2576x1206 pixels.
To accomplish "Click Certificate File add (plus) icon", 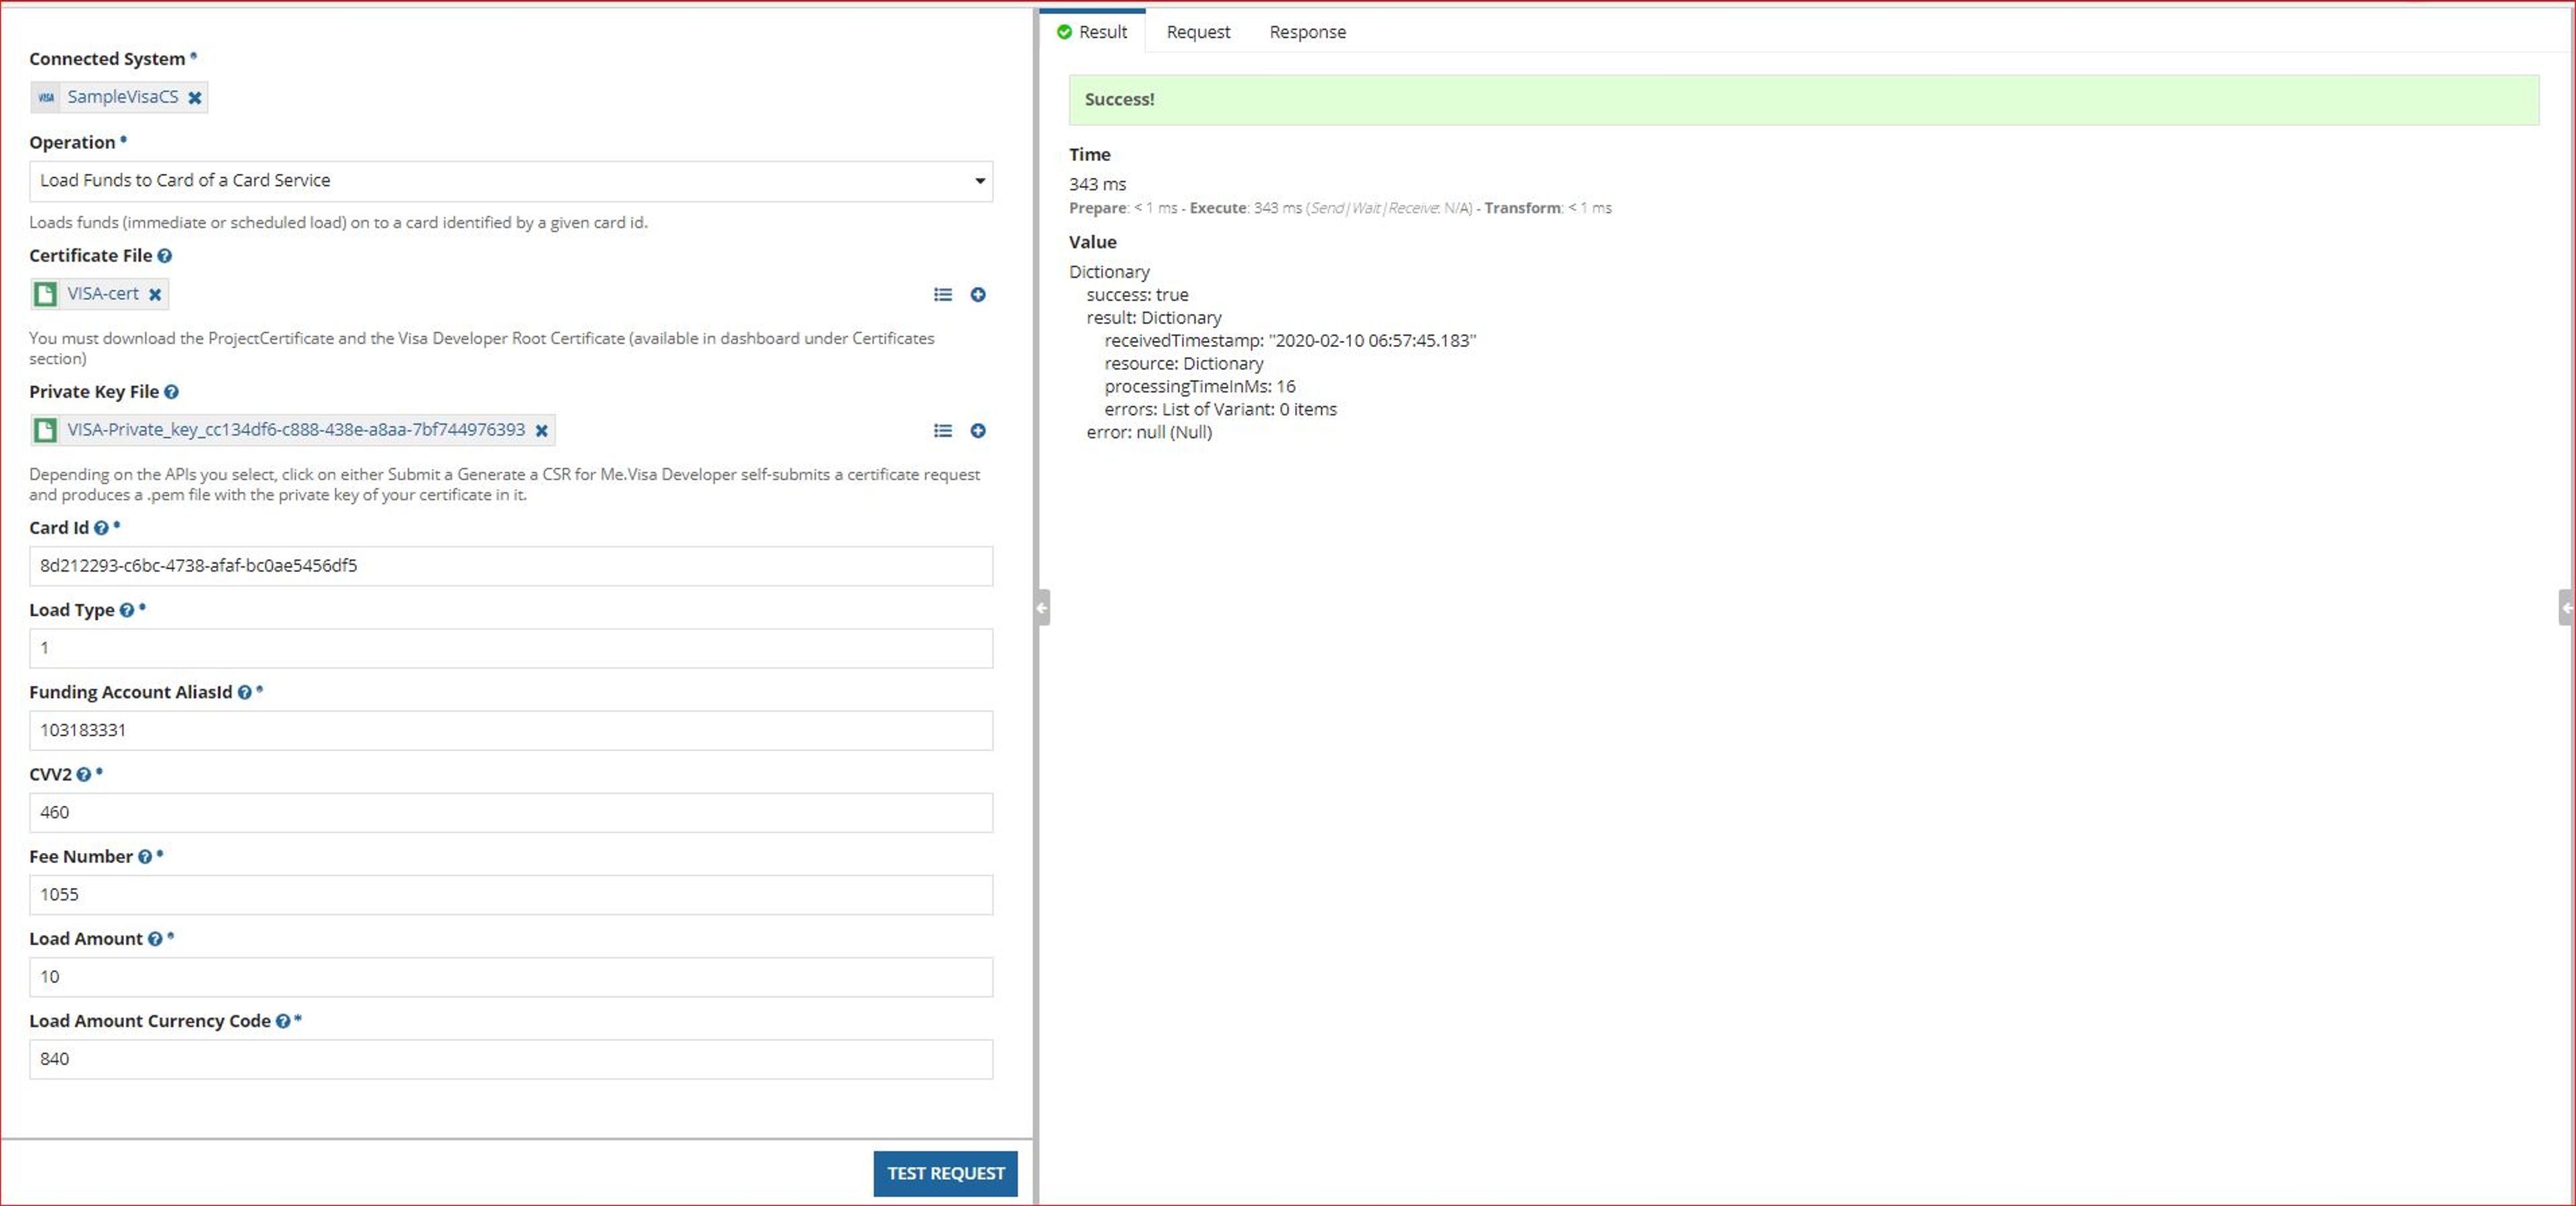I will point(978,294).
